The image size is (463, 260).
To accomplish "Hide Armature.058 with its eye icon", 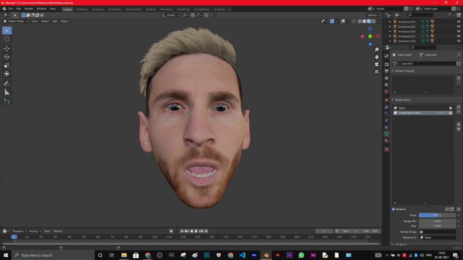I will (458, 41).
